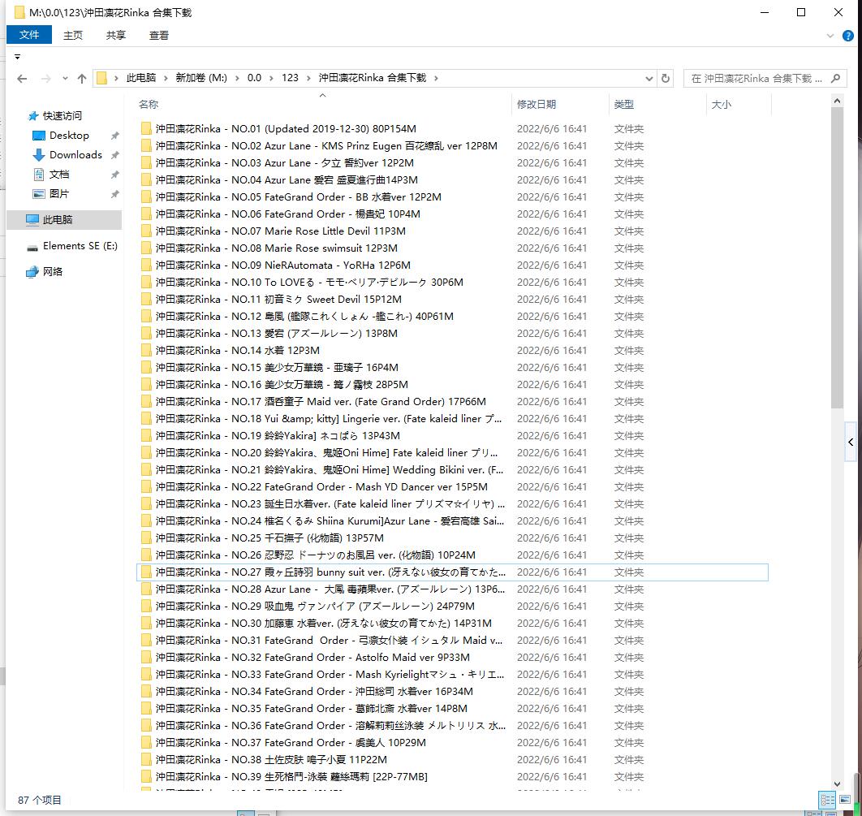Screen dimensions: 862x816
Task: Sort files by the 修改日期 column header
Action: tap(536, 105)
